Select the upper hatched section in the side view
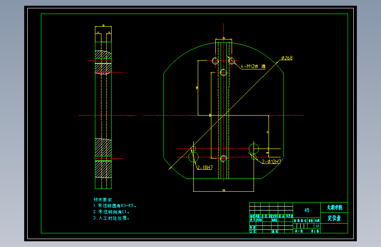Screen dimensions: 381x247 103,54
